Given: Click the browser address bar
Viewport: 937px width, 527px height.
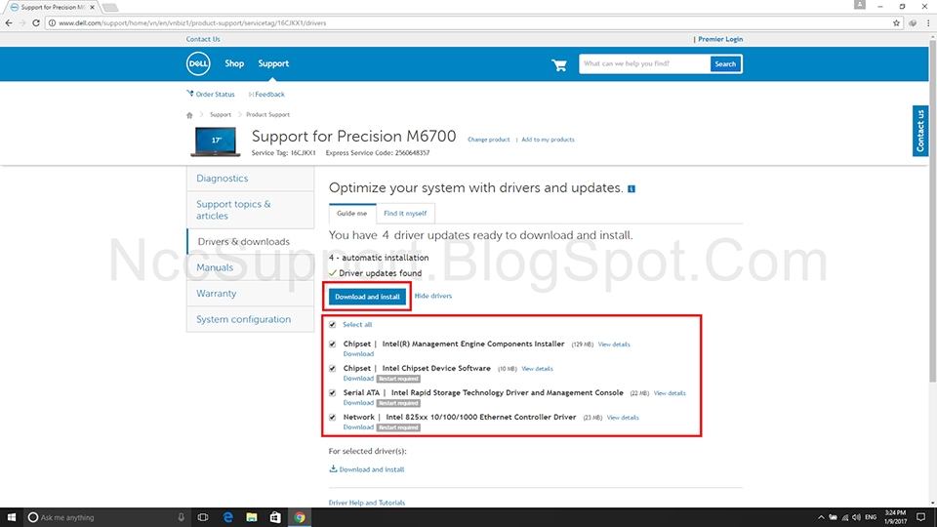Looking at the screenshot, I should click(x=472, y=22).
